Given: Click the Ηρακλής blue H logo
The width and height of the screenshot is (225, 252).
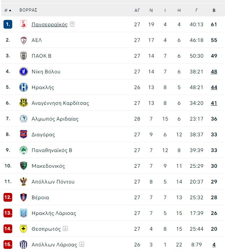Looking at the screenshot, I should coord(23,87).
